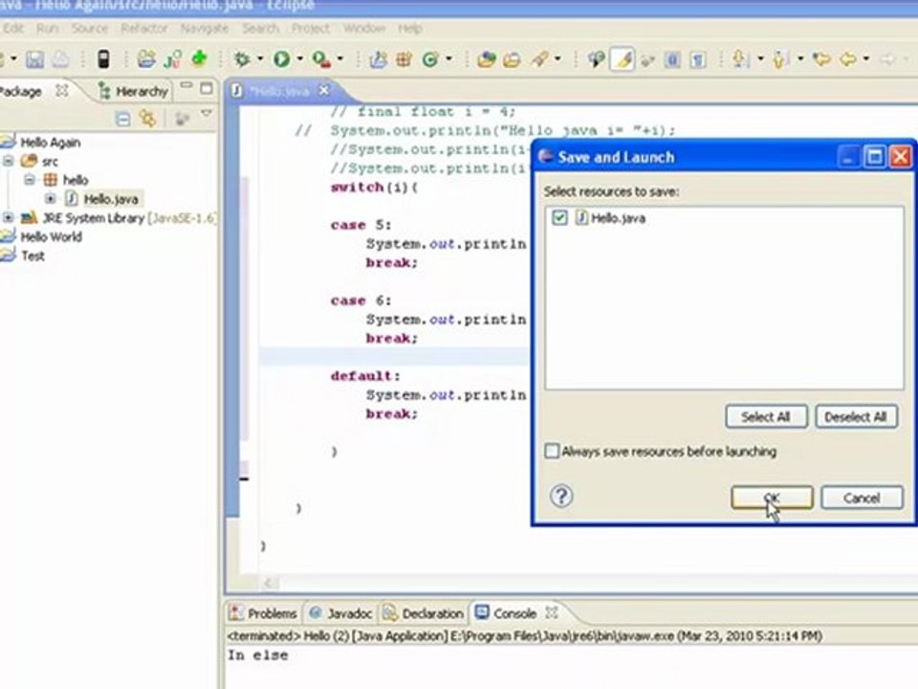Enable Always save resources before launching

coord(552,451)
